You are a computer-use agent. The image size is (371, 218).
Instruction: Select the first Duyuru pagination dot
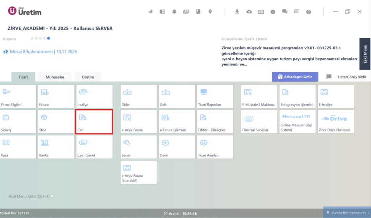(x=32, y=38)
